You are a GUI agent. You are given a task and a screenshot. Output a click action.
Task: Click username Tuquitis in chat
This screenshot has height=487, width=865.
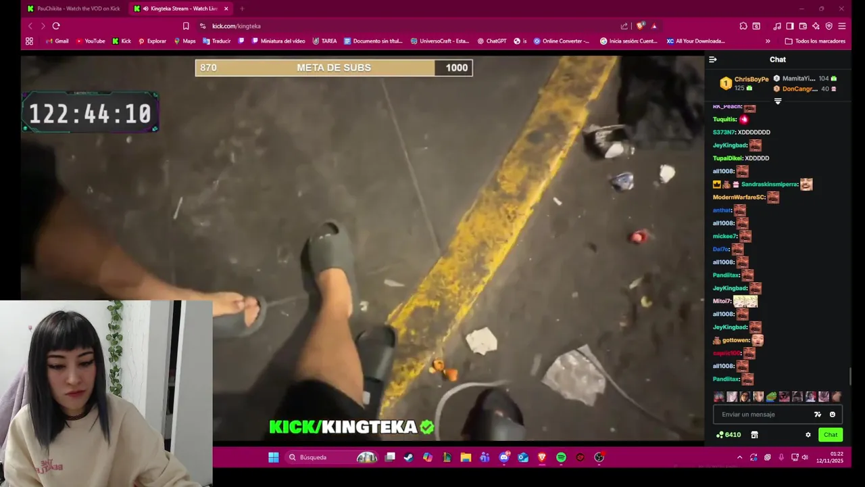pyautogui.click(x=724, y=119)
